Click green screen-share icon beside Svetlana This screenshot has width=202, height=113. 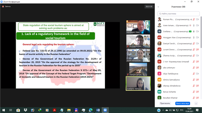click(x=190, y=31)
